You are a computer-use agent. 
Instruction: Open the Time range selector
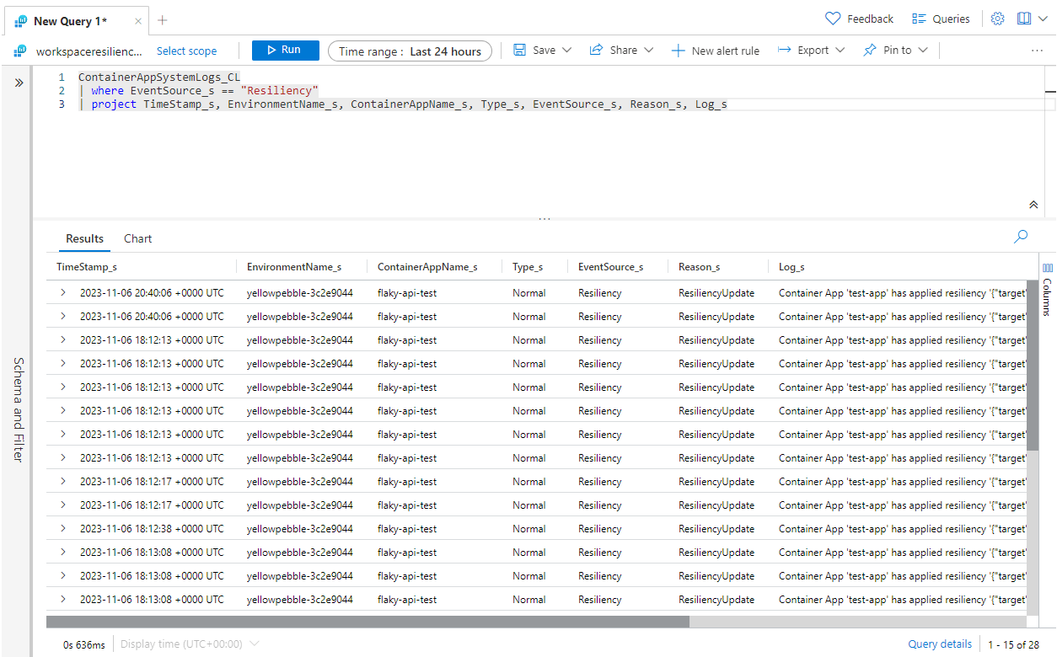[410, 51]
